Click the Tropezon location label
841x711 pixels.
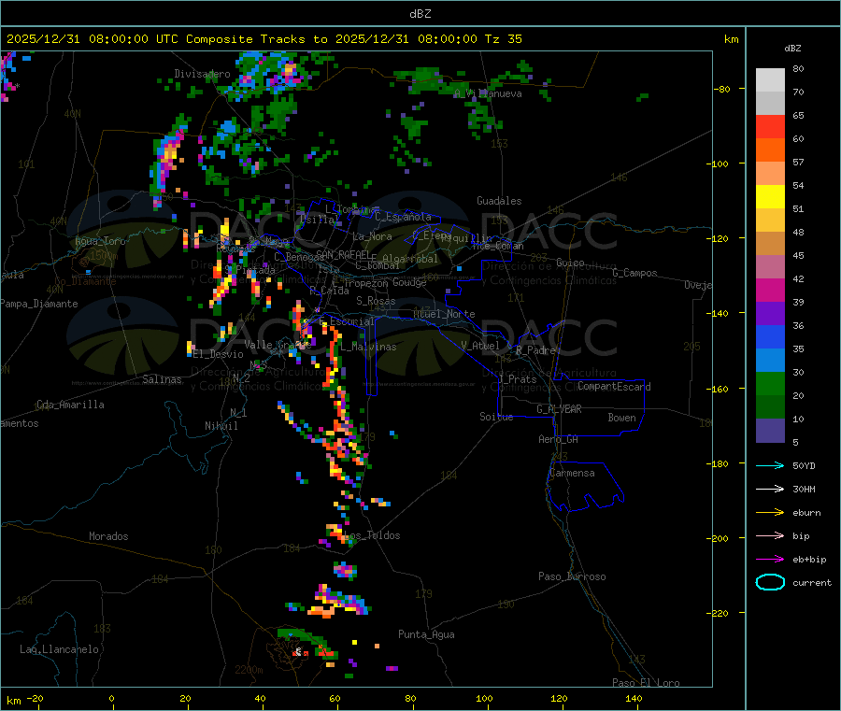click(365, 282)
